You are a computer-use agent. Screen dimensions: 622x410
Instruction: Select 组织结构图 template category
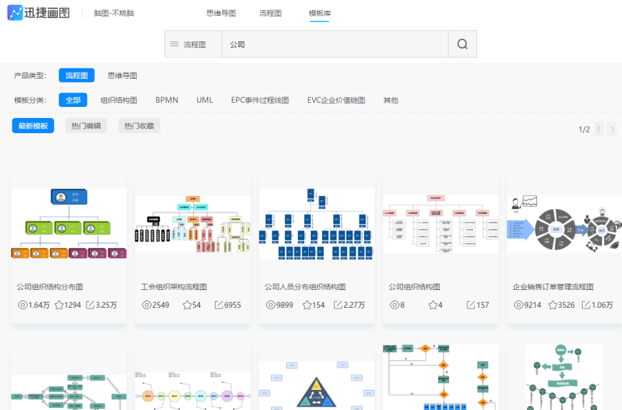pyautogui.click(x=119, y=100)
